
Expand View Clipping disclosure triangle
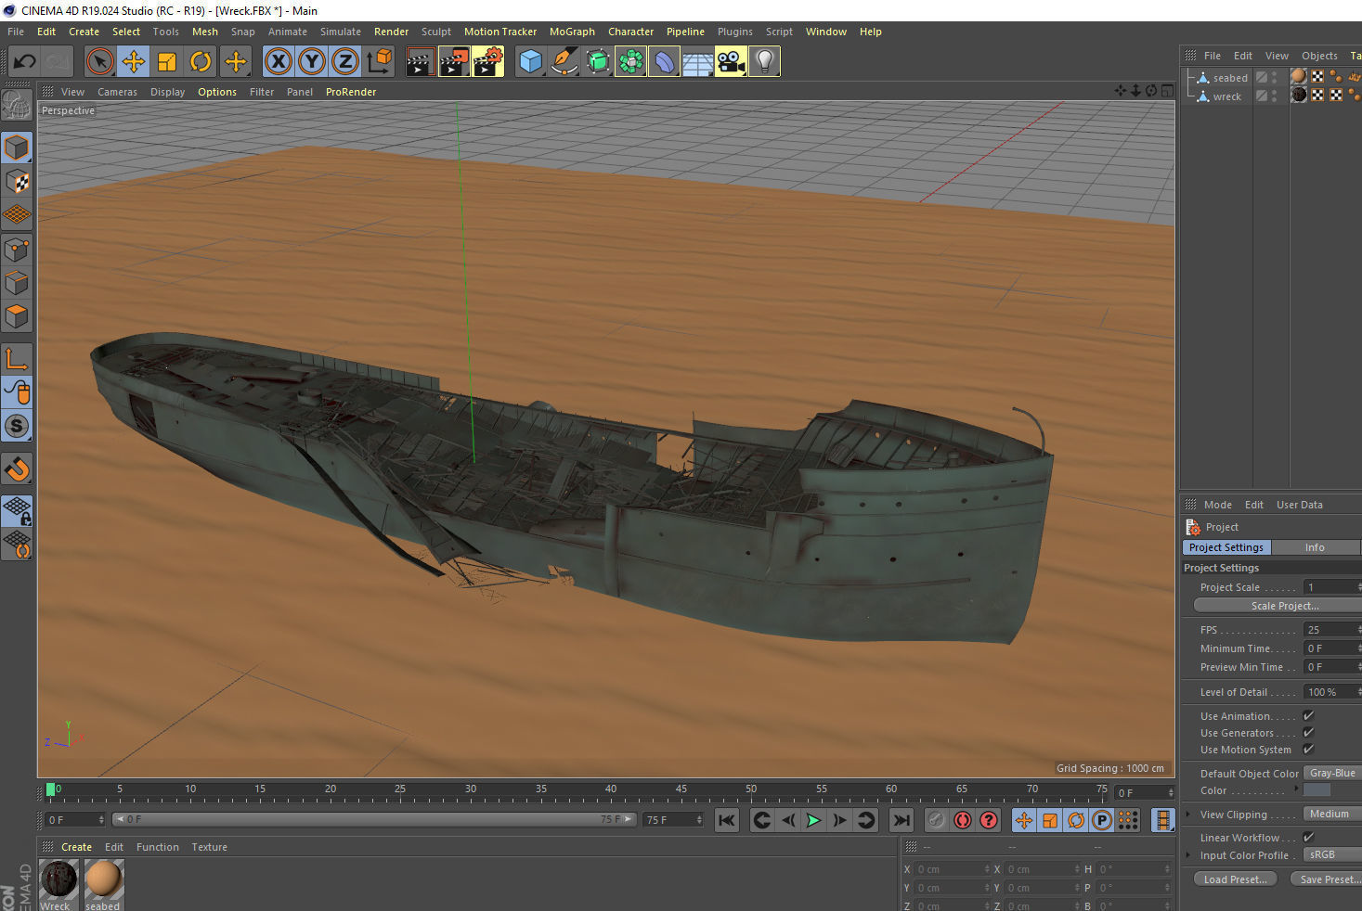1188,814
